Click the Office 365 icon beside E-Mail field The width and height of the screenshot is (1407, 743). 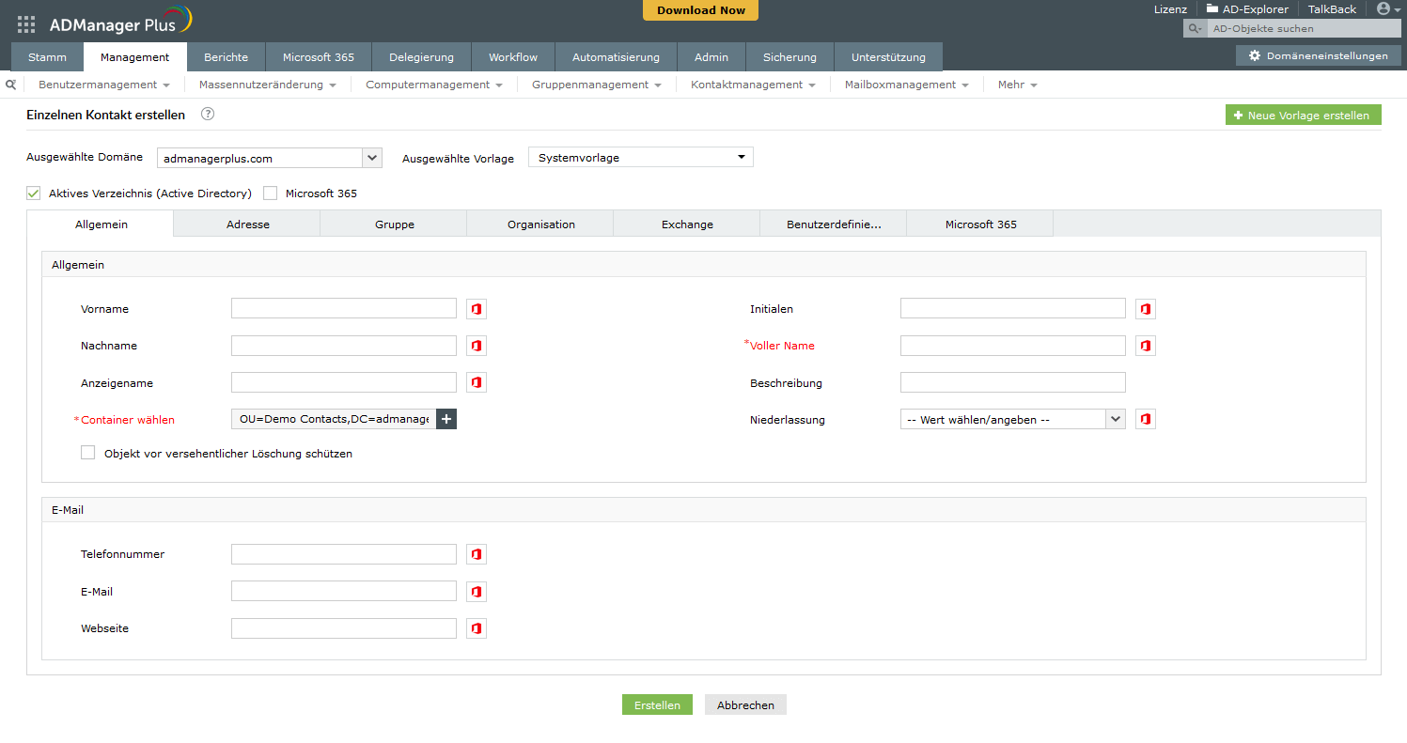tap(477, 592)
